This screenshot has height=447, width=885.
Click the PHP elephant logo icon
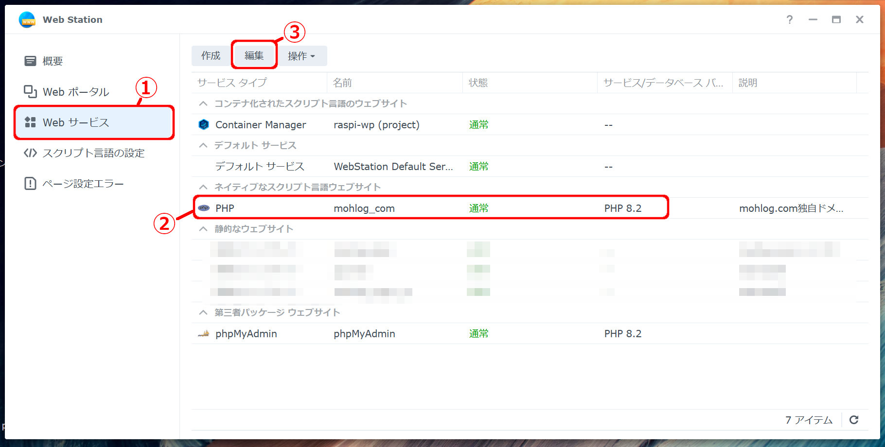[204, 208]
